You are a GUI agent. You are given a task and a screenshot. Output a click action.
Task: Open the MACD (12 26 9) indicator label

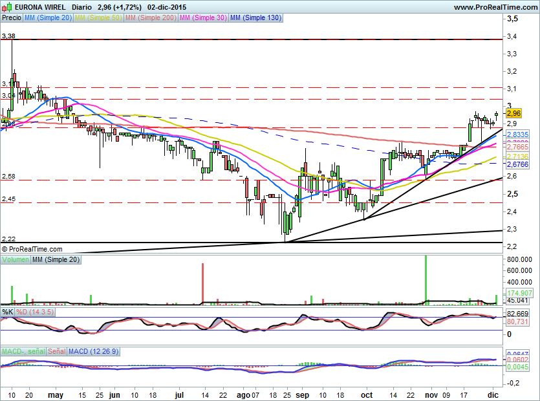point(93,351)
